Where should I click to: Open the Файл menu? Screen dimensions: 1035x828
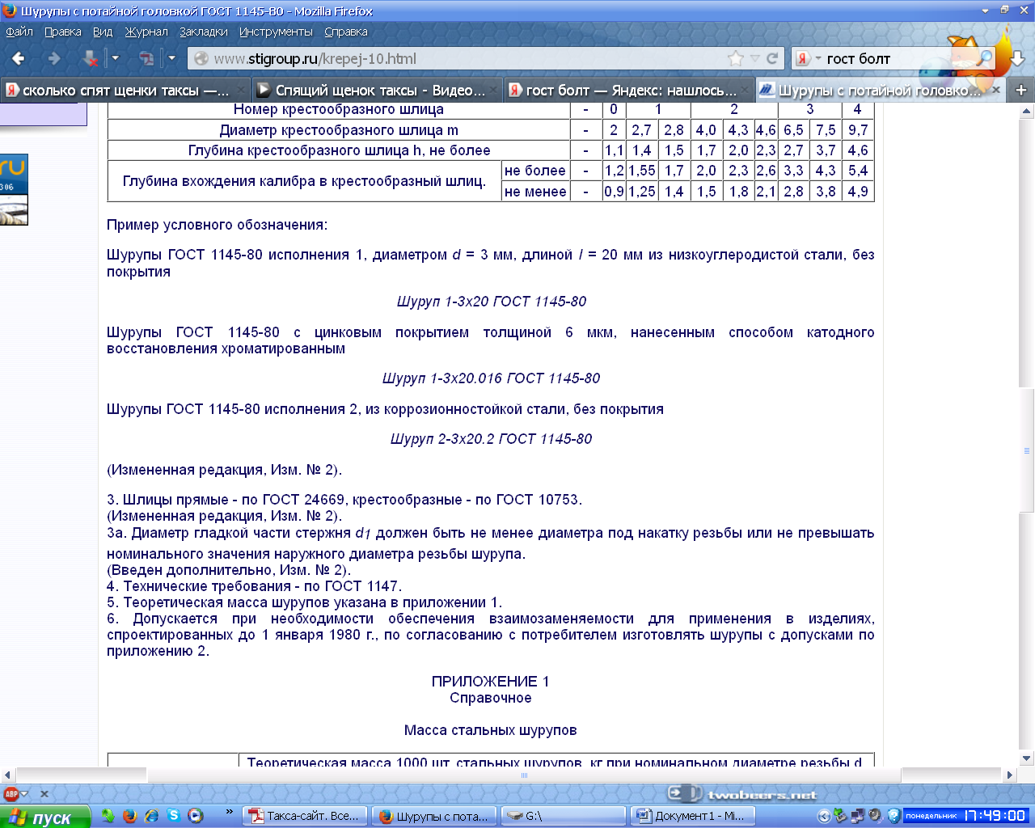pos(19,32)
